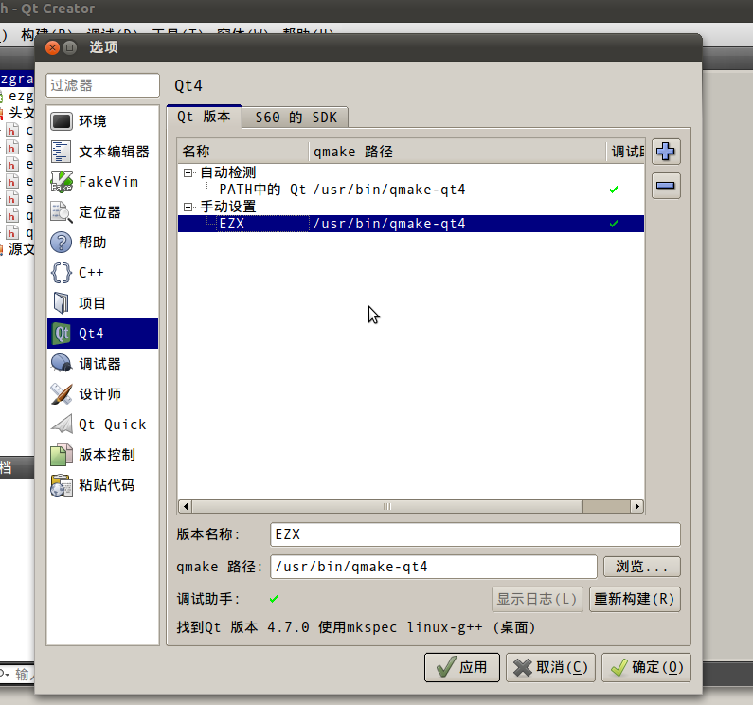Close the 选项 dialog with the red button
Viewport: 753px width, 705px height.
[x=52, y=47]
